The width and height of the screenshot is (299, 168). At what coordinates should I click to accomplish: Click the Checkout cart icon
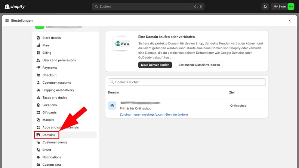tap(38, 75)
